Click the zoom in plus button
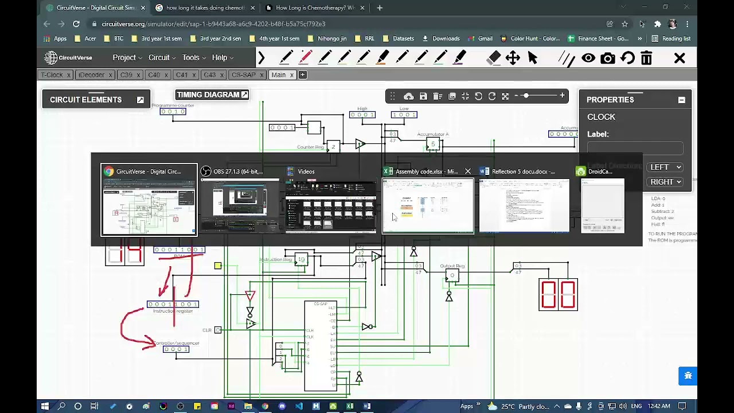This screenshot has height=413, width=734. click(562, 96)
